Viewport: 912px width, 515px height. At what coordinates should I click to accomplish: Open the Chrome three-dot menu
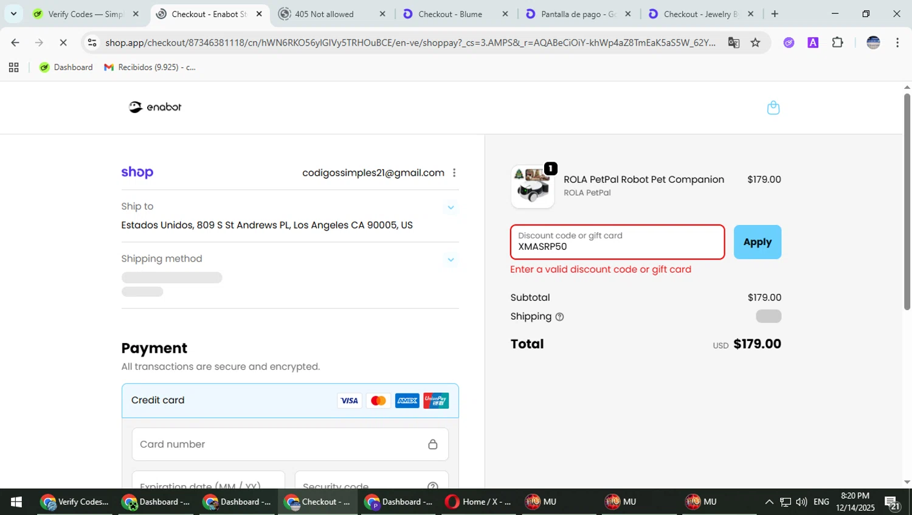point(897,43)
